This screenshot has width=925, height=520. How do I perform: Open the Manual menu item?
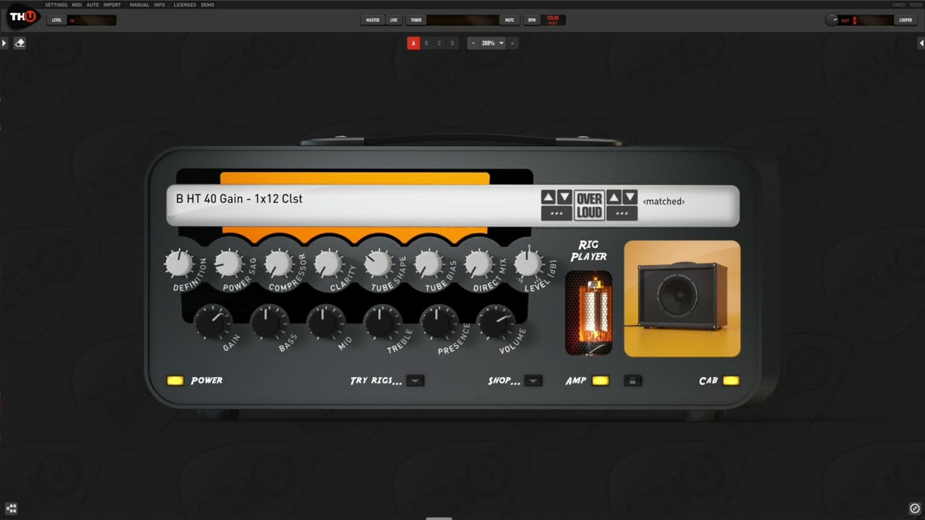(139, 5)
